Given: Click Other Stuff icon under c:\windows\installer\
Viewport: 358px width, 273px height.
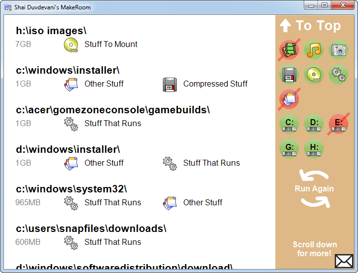Looking at the screenshot, I should pos(71,85).
